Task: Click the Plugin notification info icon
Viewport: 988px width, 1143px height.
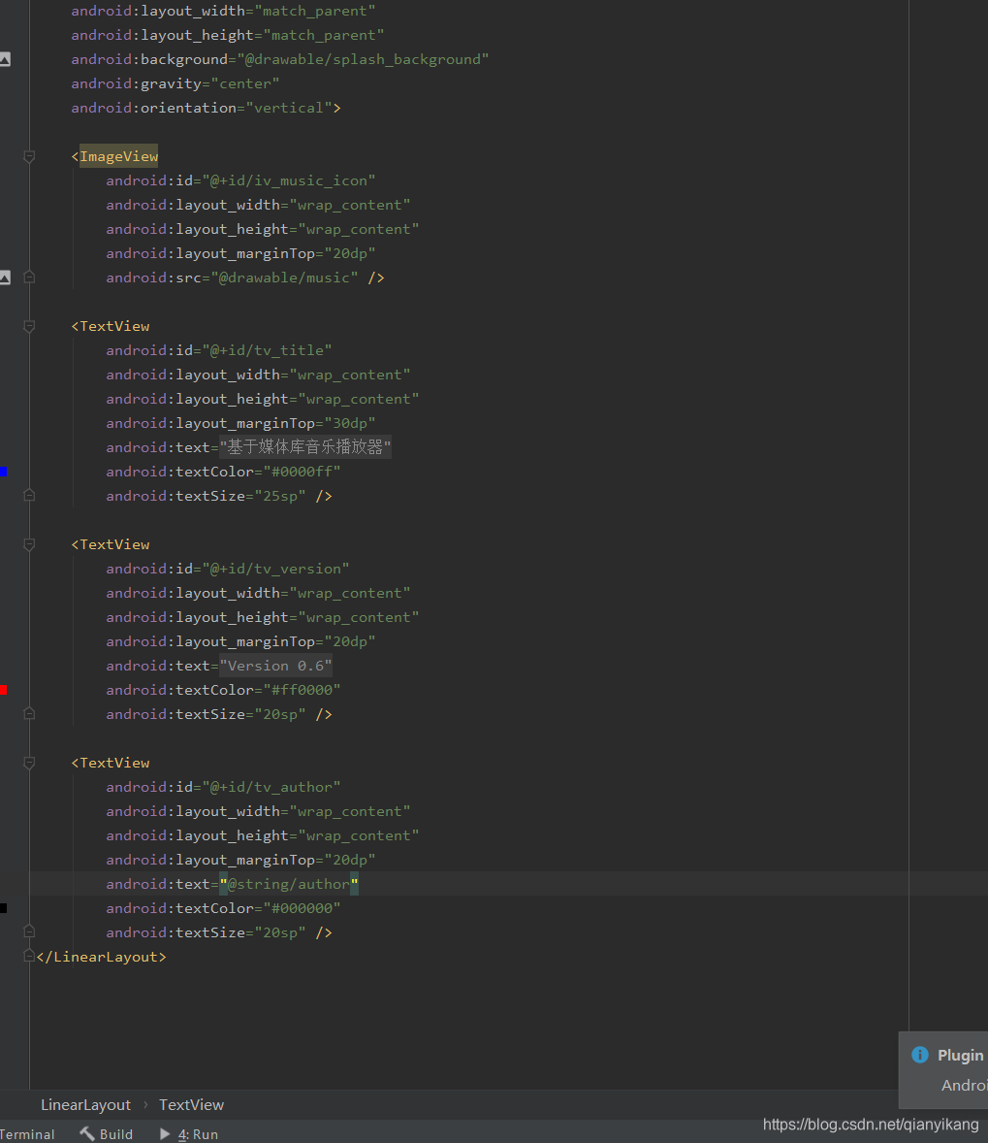Action: [920, 1055]
